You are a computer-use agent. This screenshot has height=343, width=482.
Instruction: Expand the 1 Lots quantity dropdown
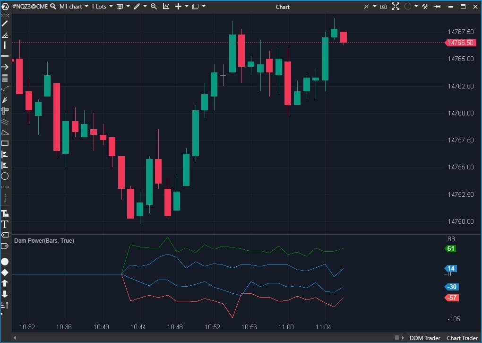click(102, 7)
